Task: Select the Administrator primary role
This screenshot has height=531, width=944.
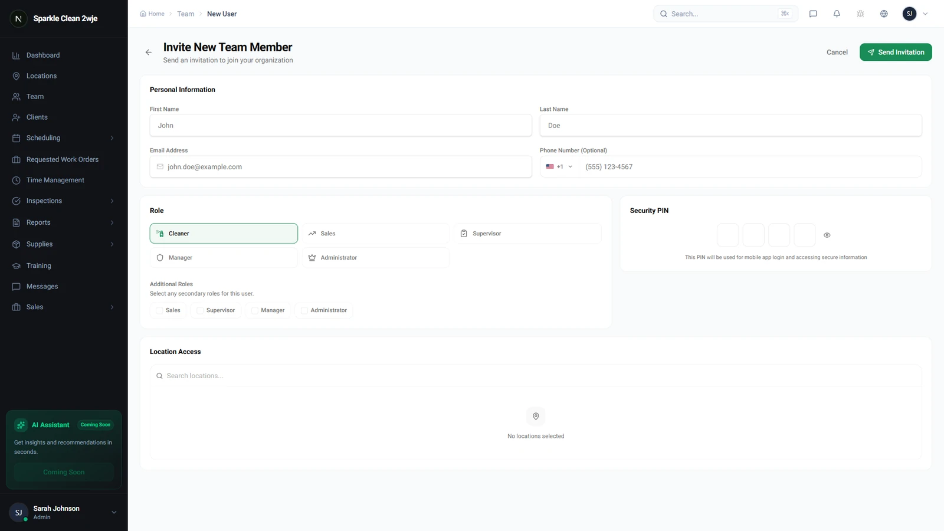Action: (376, 258)
